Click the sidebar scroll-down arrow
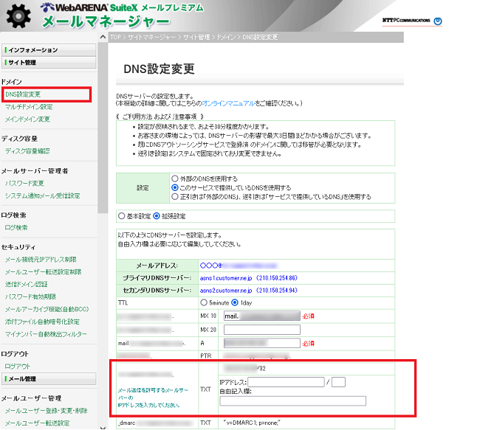The width and height of the screenshot is (480, 430). [103, 428]
